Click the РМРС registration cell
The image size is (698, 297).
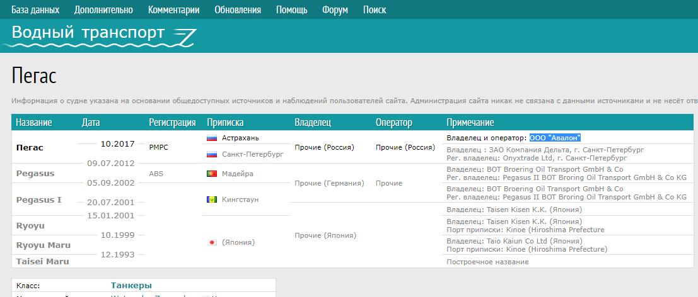(x=159, y=147)
